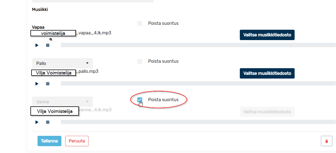Choose music file for Pallo routine
The image size is (336, 153).
pos(267,73)
